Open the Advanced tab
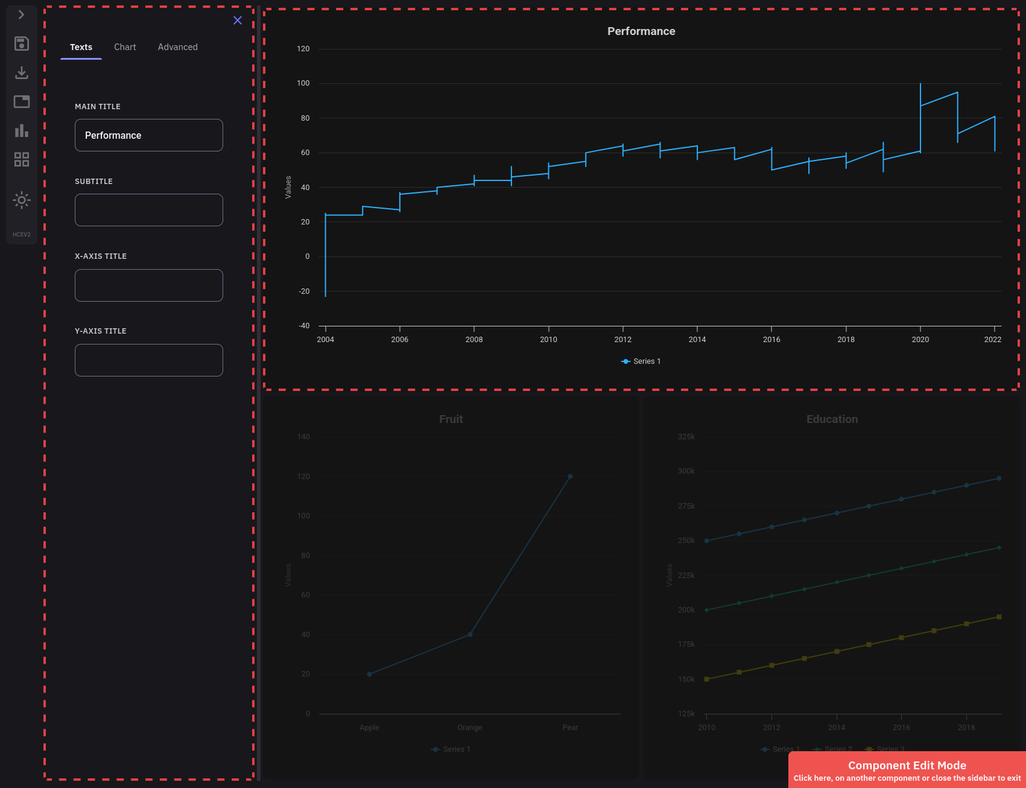This screenshot has width=1026, height=788. 177,46
